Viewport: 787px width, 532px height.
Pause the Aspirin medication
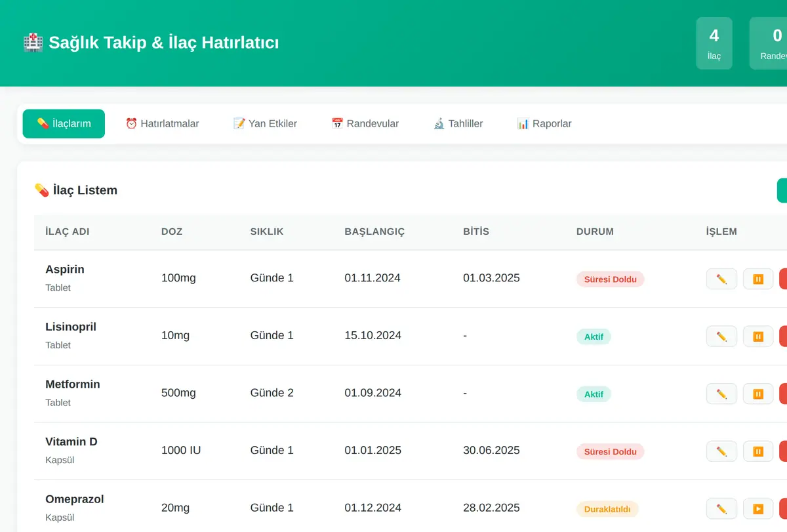click(758, 279)
